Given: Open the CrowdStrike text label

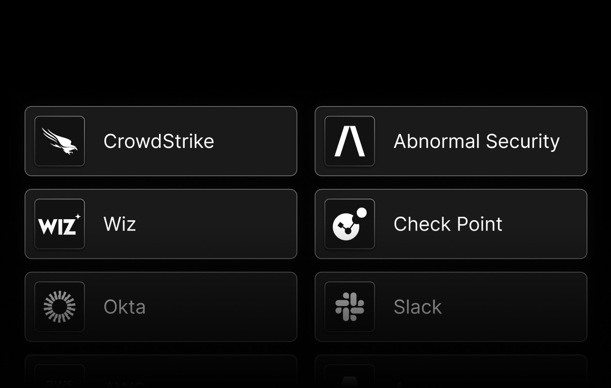Looking at the screenshot, I should coord(159,141).
